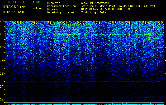Click the 0.7 frequency axis label
The height and width of the screenshot is (105, 166).
coord(2,87)
